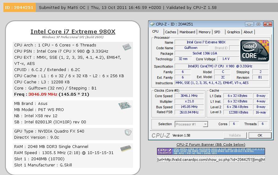The width and height of the screenshot is (278, 175).
Task: Click the CPU-Z title bar app icon
Action: (152, 24)
